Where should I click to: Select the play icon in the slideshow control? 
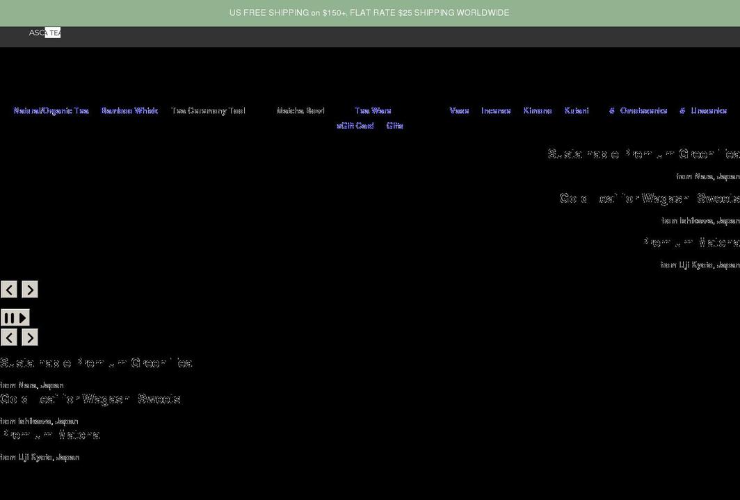pos(22,317)
